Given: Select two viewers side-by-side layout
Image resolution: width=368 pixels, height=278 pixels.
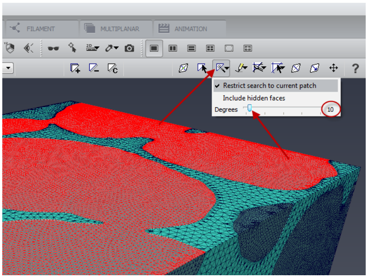Looking at the screenshot, I should pos(173,48).
